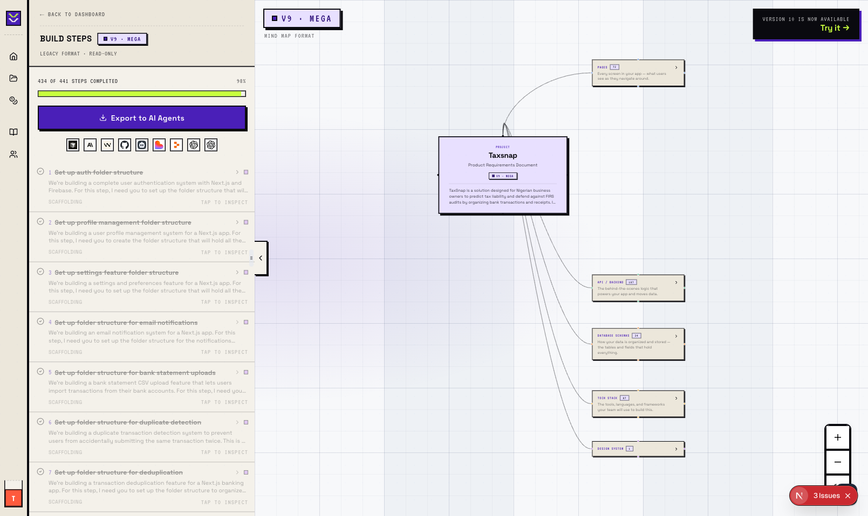Click the square marker on step 2
The height and width of the screenshot is (516, 868).
tap(246, 222)
